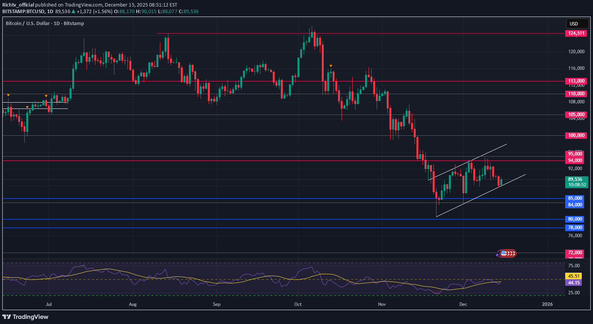
Task: Click the purple 44.15 RSI value label
Action: tap(574, 283)
